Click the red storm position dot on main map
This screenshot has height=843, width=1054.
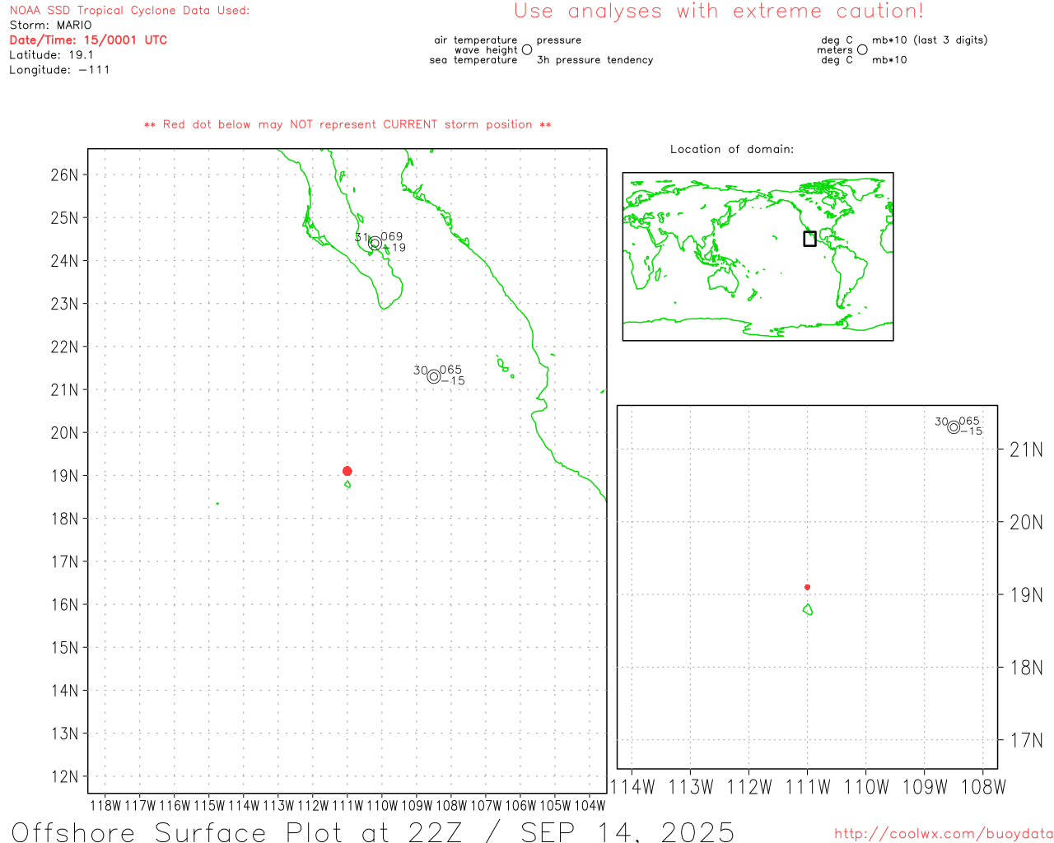[x=347, y=471]
